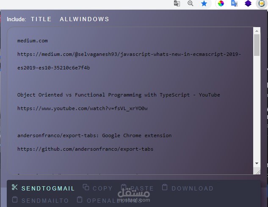Click the es2019-es10-35210c6e7f4b text line
Screen dimensions: 268x207
[x=54, y=68]
